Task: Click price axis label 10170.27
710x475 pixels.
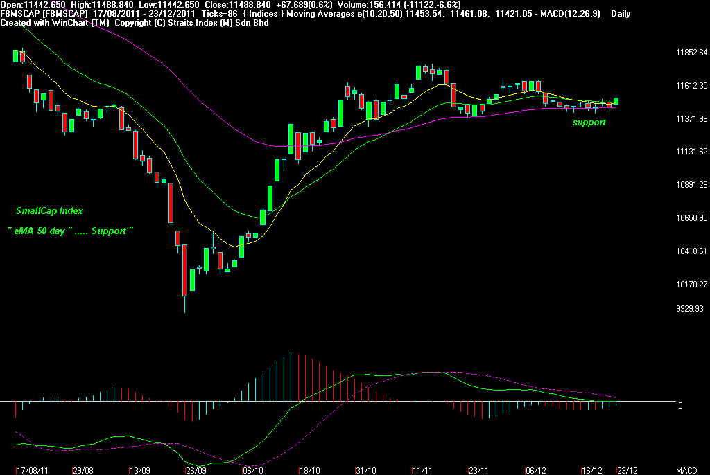Action: tap(691, 285)
